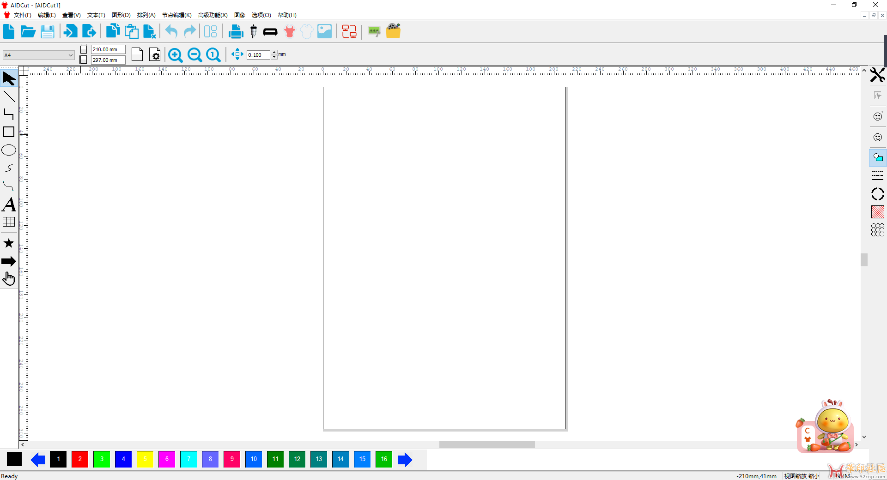Click the New file icon
The height and width of the screenshot is (480, 887).
9,31
